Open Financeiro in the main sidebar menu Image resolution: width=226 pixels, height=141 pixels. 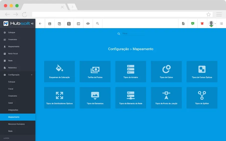pos(18,40)
